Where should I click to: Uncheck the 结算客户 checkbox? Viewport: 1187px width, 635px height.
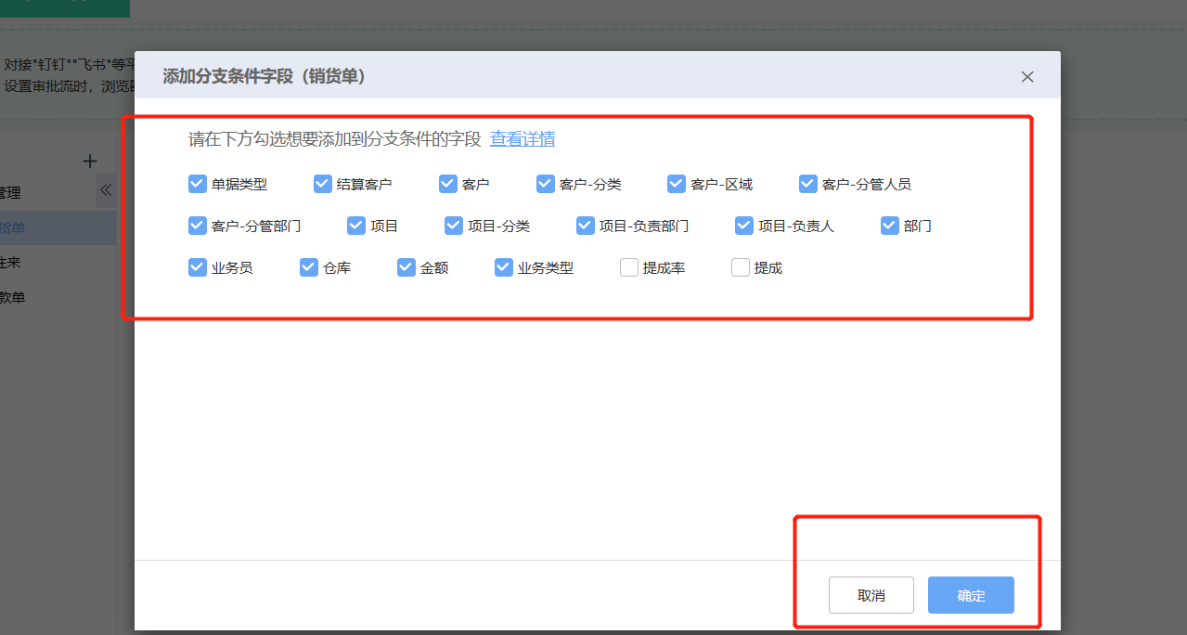[322, 184]
